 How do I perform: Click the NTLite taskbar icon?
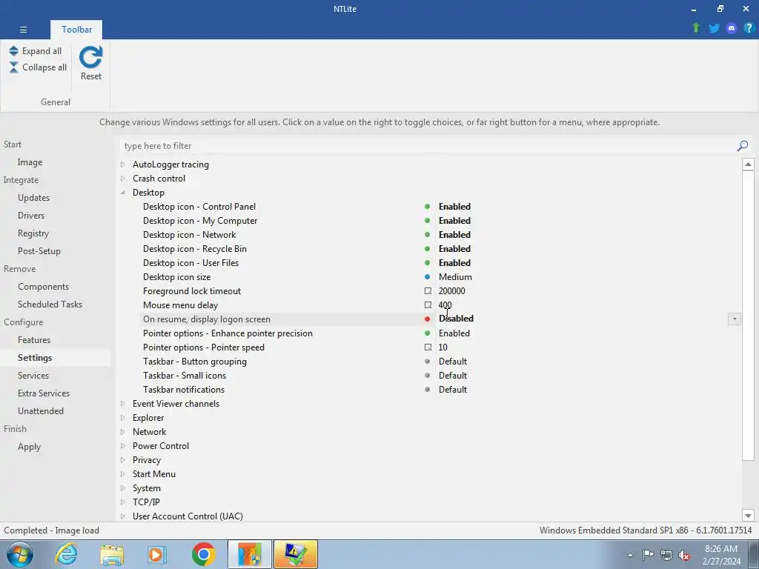point(250,554)
